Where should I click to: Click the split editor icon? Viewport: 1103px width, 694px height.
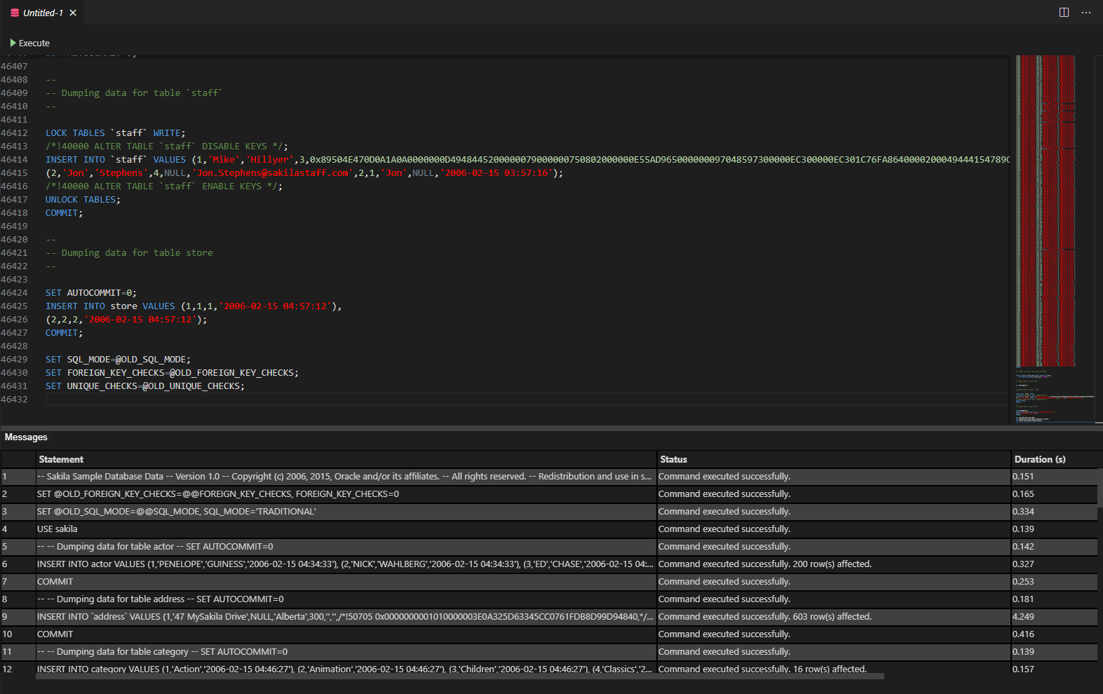pos(1064,13)
